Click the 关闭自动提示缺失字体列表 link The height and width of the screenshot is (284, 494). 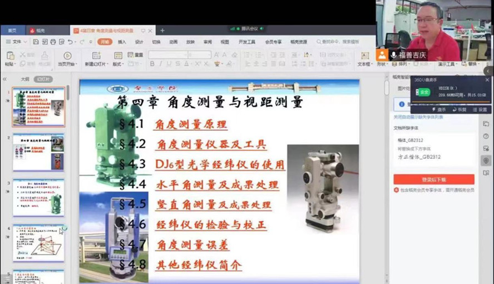click(418, 118)
